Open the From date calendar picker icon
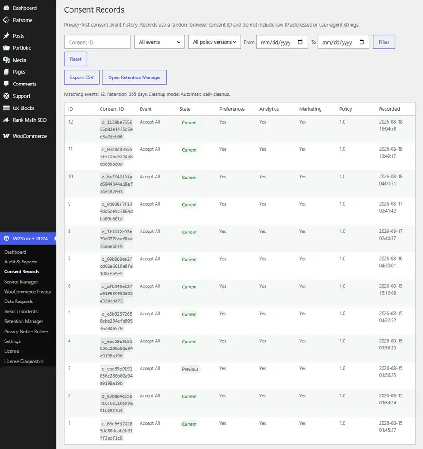The height and width of the screenshot is (449, 423). point(300,42)
